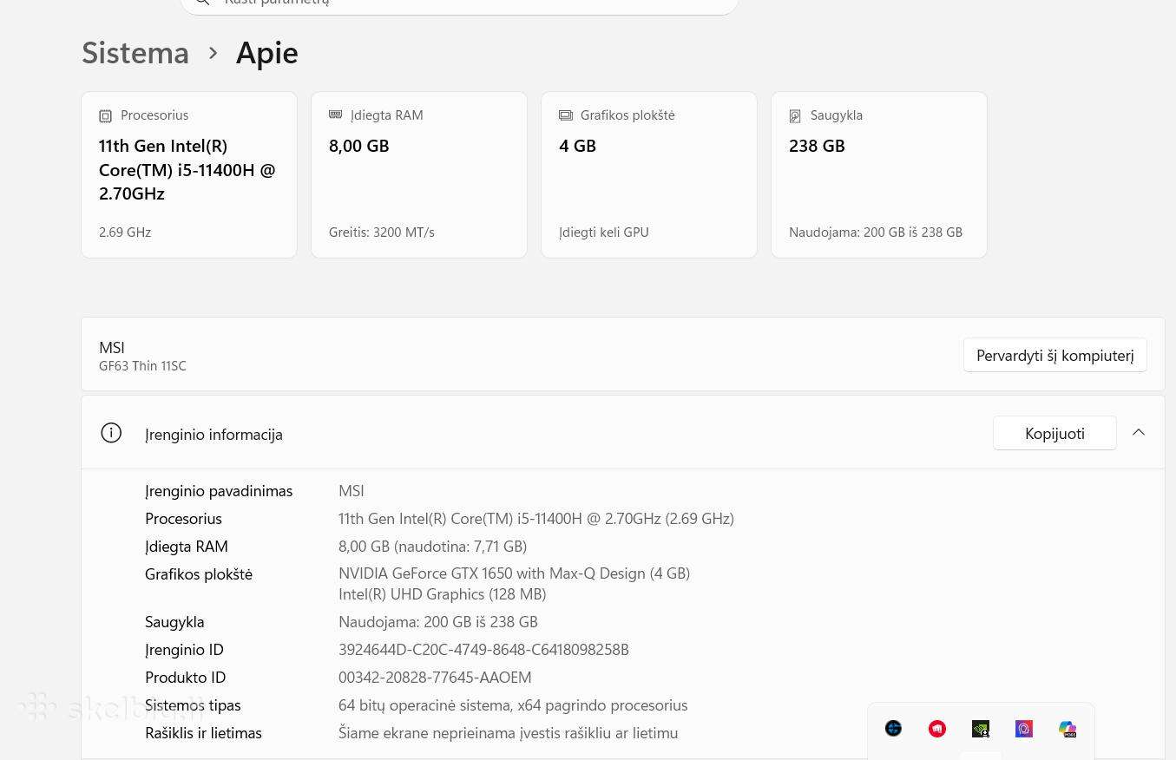Open the red fist tray icon

pos(937,729)
